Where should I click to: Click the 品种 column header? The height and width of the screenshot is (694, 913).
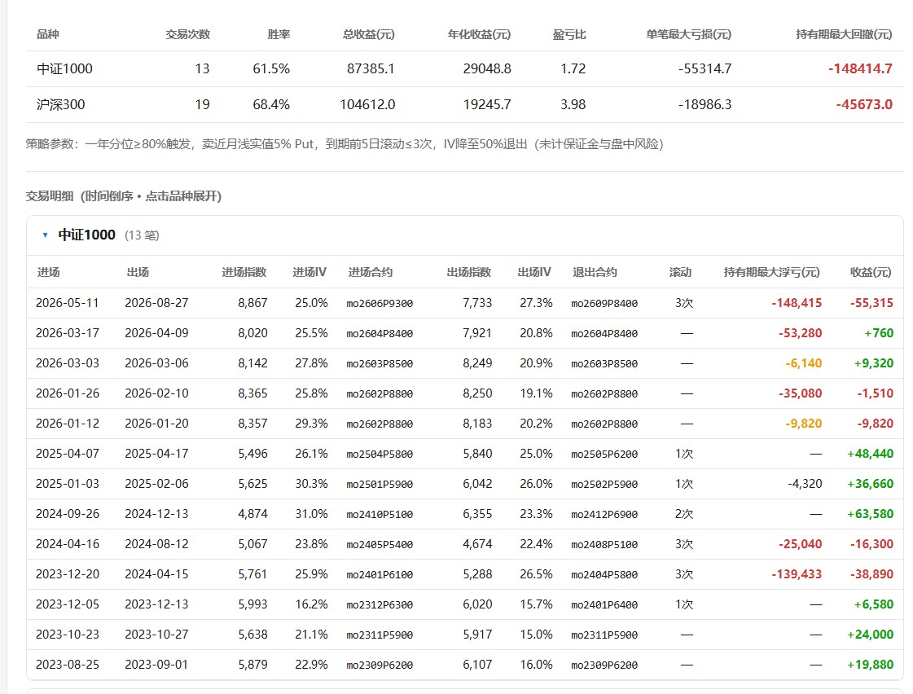point(48,34)
